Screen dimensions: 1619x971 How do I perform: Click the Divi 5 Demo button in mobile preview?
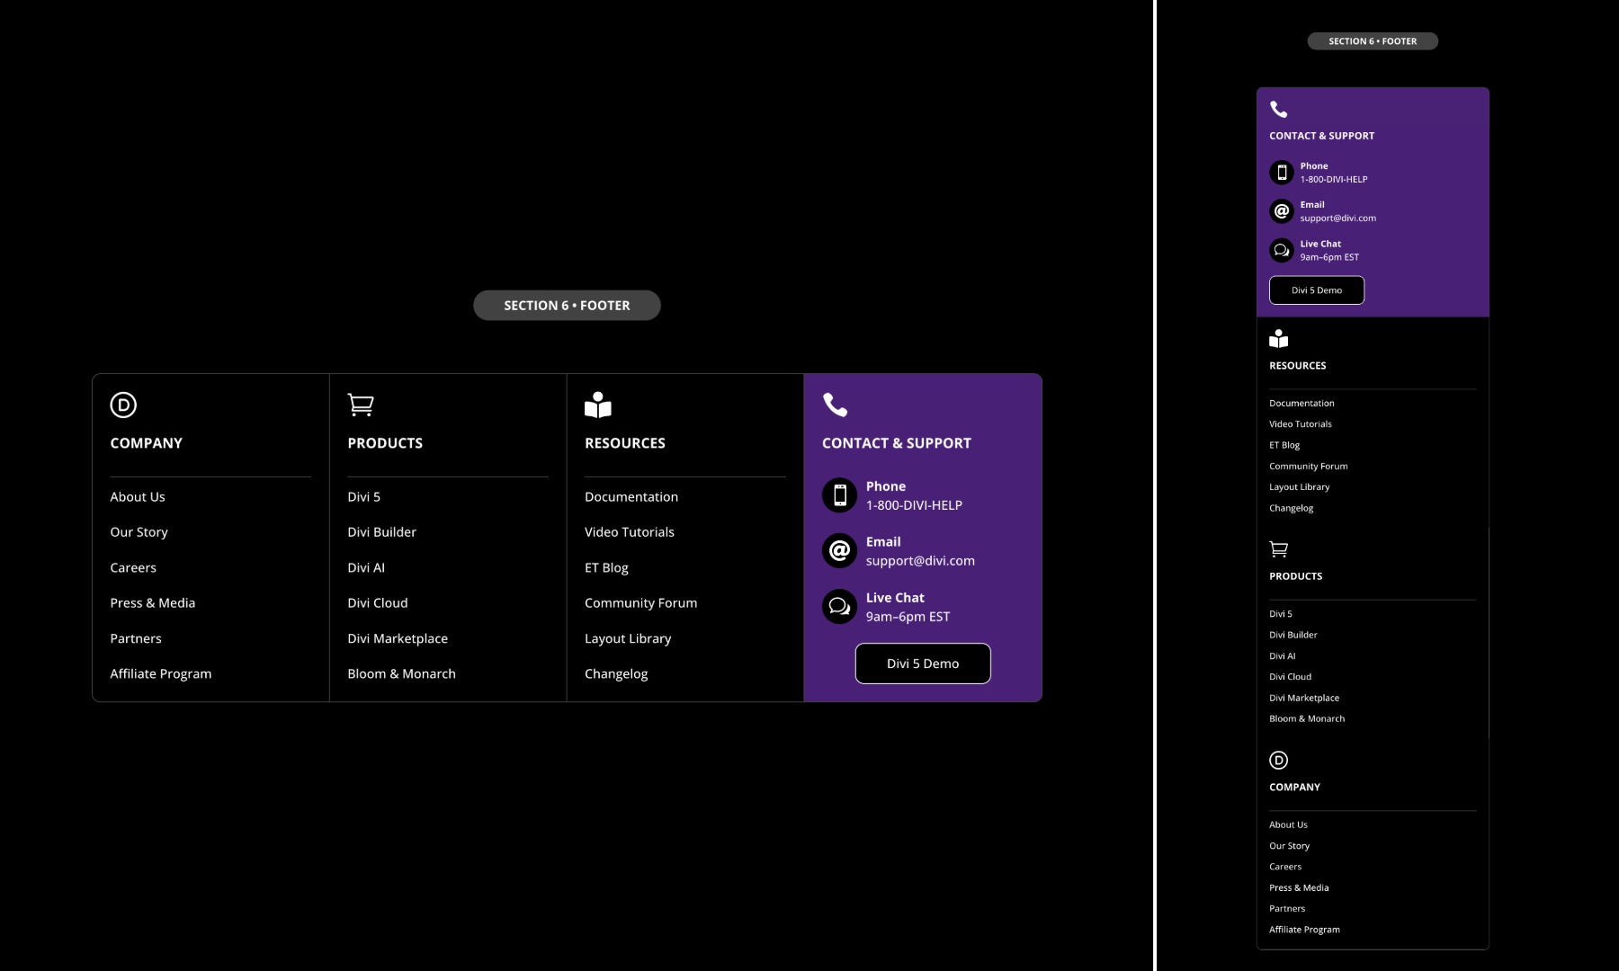[x=1317, y=290]
